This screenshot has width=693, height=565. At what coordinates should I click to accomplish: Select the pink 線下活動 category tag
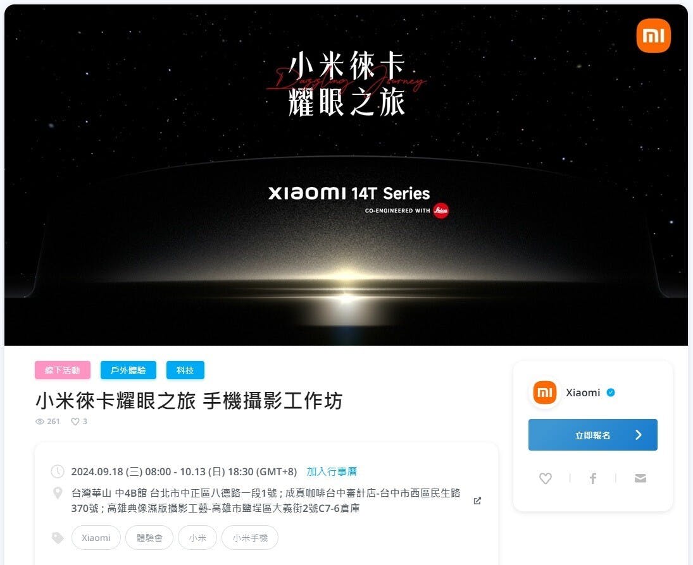(63, 370)
